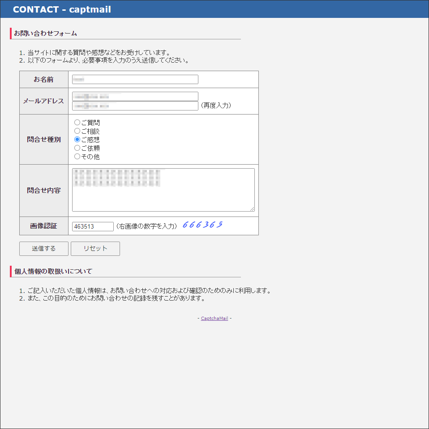The height and width of the screenshot is (429, 429).
Task: Click the 画像認証 captcha input box
Action: pyautogui.click(x=92, y=226)
